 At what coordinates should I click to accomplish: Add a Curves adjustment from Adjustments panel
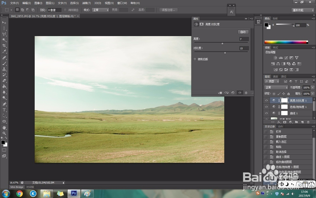point(286,58)
